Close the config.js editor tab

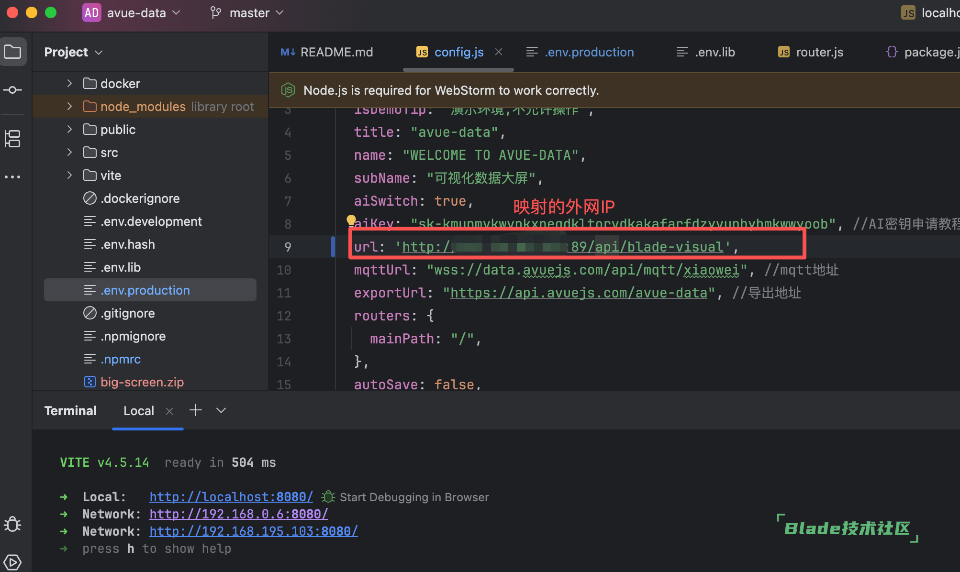(x=499, y=52)
